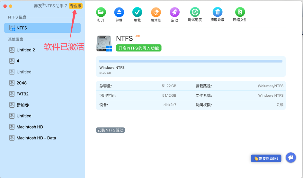303x178 pixels.
Task: Click the green 开启NTFS的写入功能 button
Action: [138, 48]
